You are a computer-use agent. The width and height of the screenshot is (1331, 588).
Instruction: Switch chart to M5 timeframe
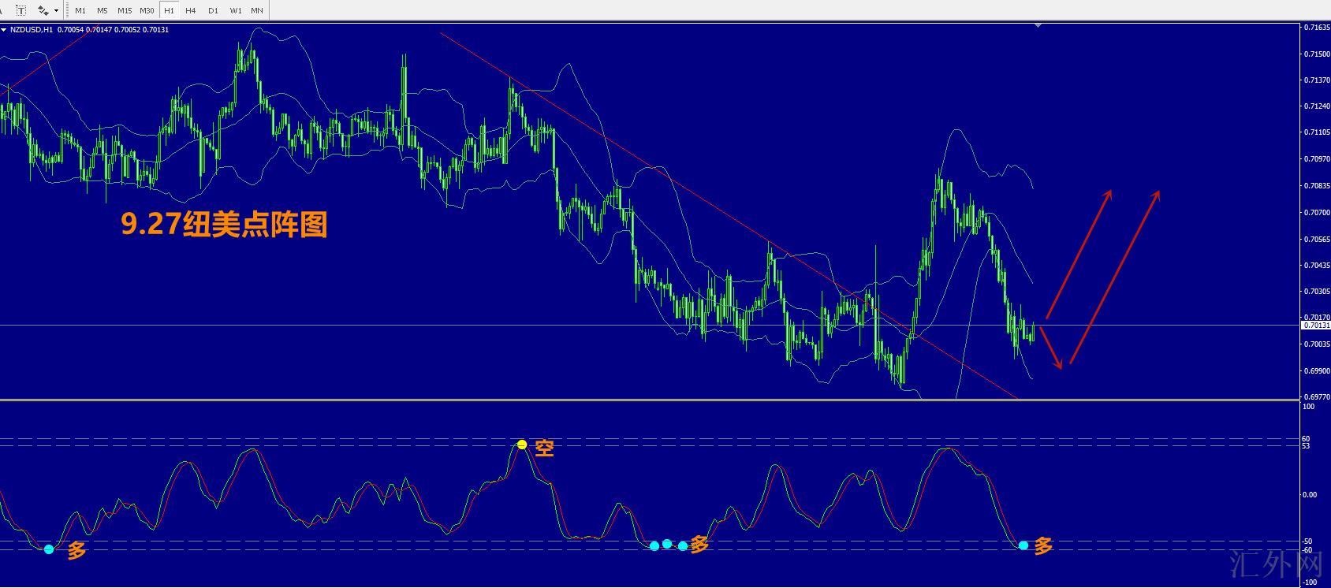tap(103, 11)
